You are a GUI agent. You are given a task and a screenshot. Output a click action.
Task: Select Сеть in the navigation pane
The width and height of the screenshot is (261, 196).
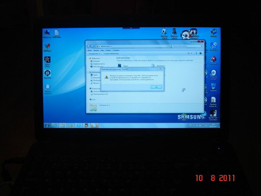(94, 99)
